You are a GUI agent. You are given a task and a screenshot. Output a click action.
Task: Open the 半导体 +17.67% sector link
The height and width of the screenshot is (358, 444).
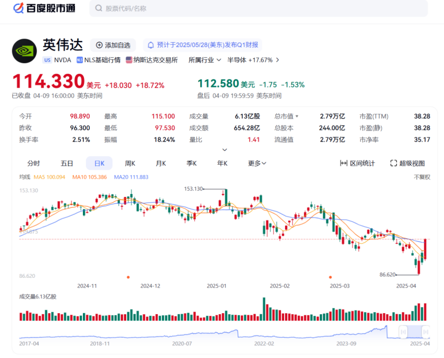pyautogui.click(x=253, y=60)
